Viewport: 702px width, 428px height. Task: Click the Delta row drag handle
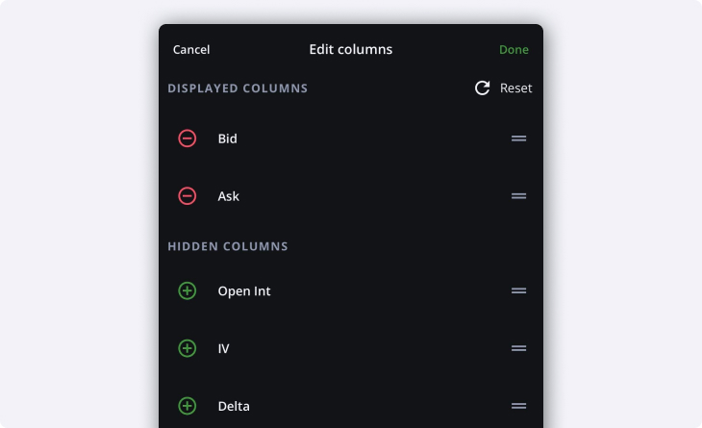tap(518, 406)
